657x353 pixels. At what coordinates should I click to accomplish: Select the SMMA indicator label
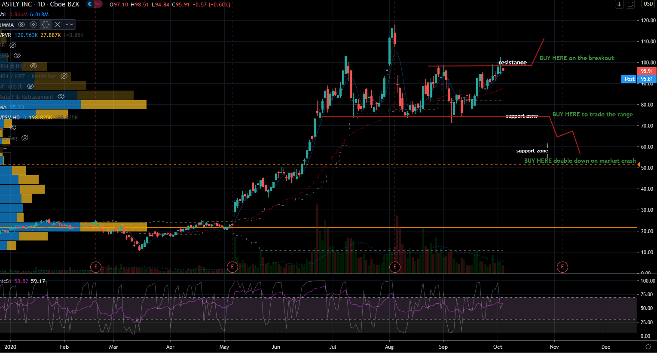pyautogui.click(x=7, y=25)
